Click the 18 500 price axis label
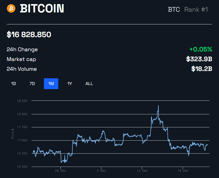This screenshot has width=219, height=178. point(22,101)
